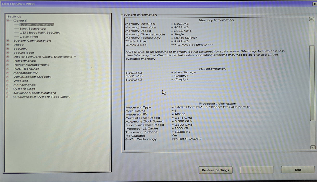Viewport: 317px width, 182px height.
Task: Expand the Advanced configurations node
Action: (8, 93)
